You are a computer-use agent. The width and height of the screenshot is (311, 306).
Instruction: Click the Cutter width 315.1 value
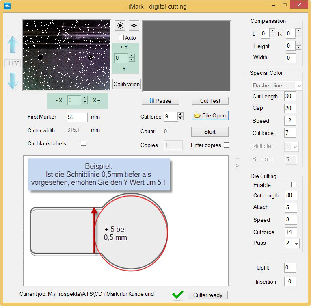point(73,130)
